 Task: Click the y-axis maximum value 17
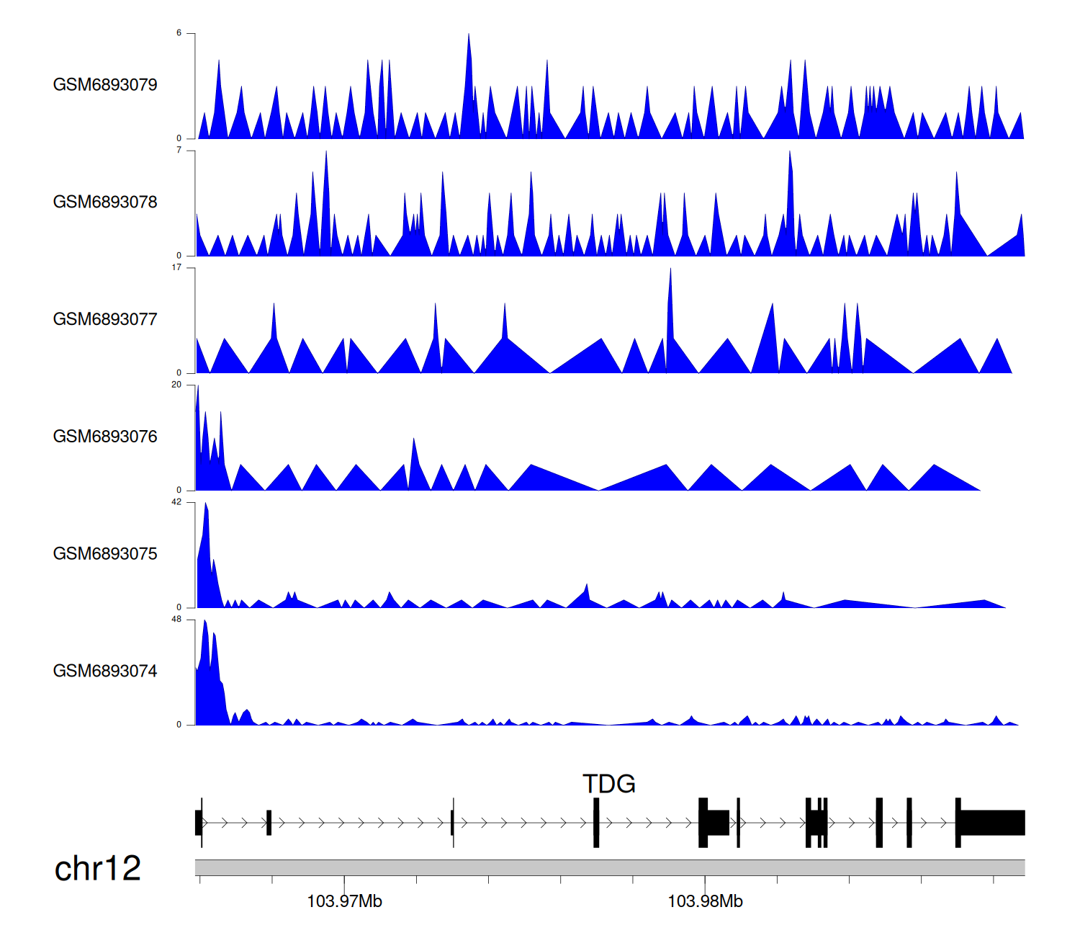(x=176, y=267)
